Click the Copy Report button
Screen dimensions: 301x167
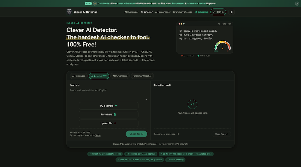click(221, 134)
